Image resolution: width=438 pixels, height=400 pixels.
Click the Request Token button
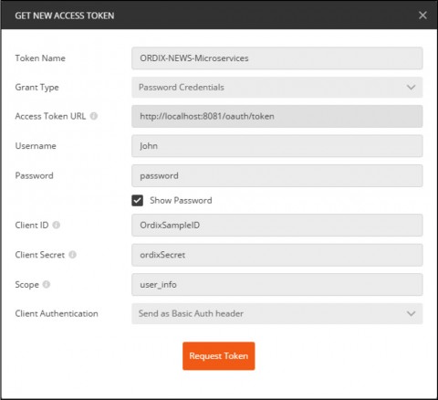coord(219,356)
